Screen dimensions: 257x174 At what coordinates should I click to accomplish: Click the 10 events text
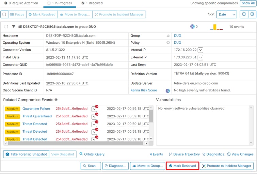tap(237, 27)
